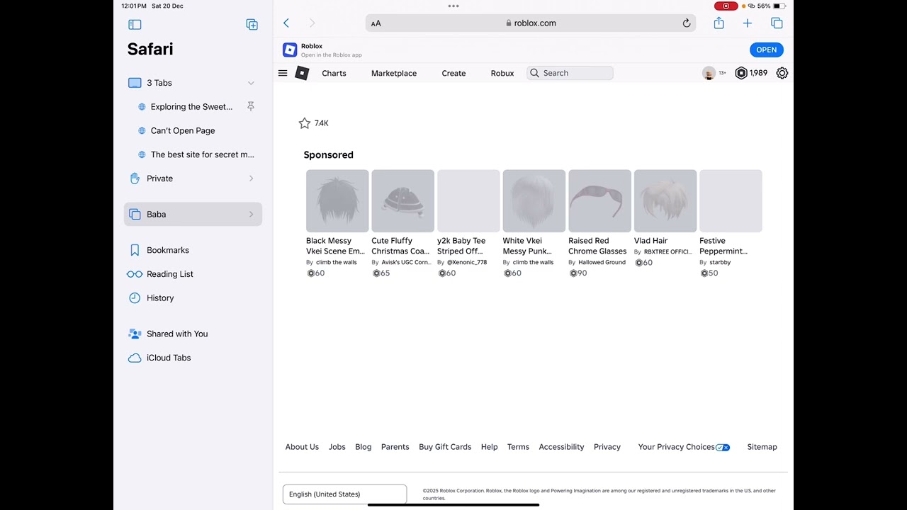Open the multitasking three-dots control

tap(453, 6)
